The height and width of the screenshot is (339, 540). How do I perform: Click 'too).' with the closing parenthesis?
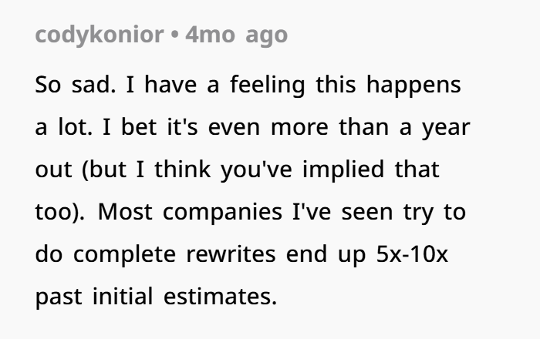click(x=60, y=212)
